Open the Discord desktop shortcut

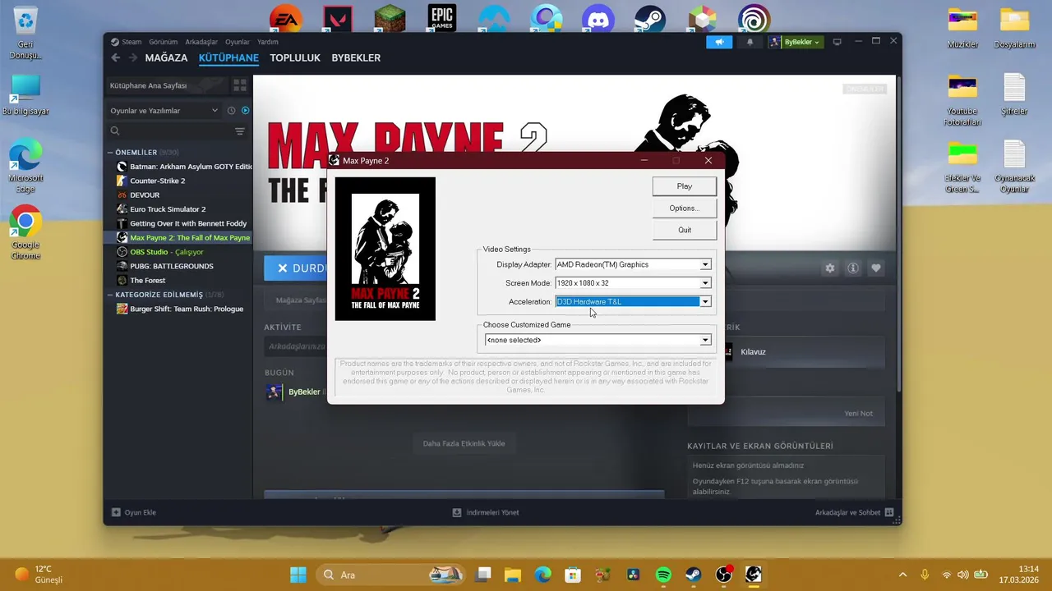(598, 19)
